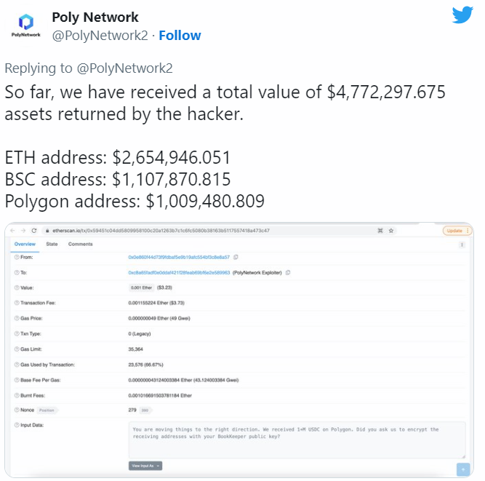Open the Poly Network profile avatar

25,25
